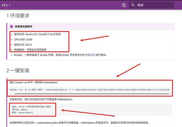The height and width of the screenshot is (127, 182).
Task: Click the 用户名: admin line
Action: coord(20,110)
